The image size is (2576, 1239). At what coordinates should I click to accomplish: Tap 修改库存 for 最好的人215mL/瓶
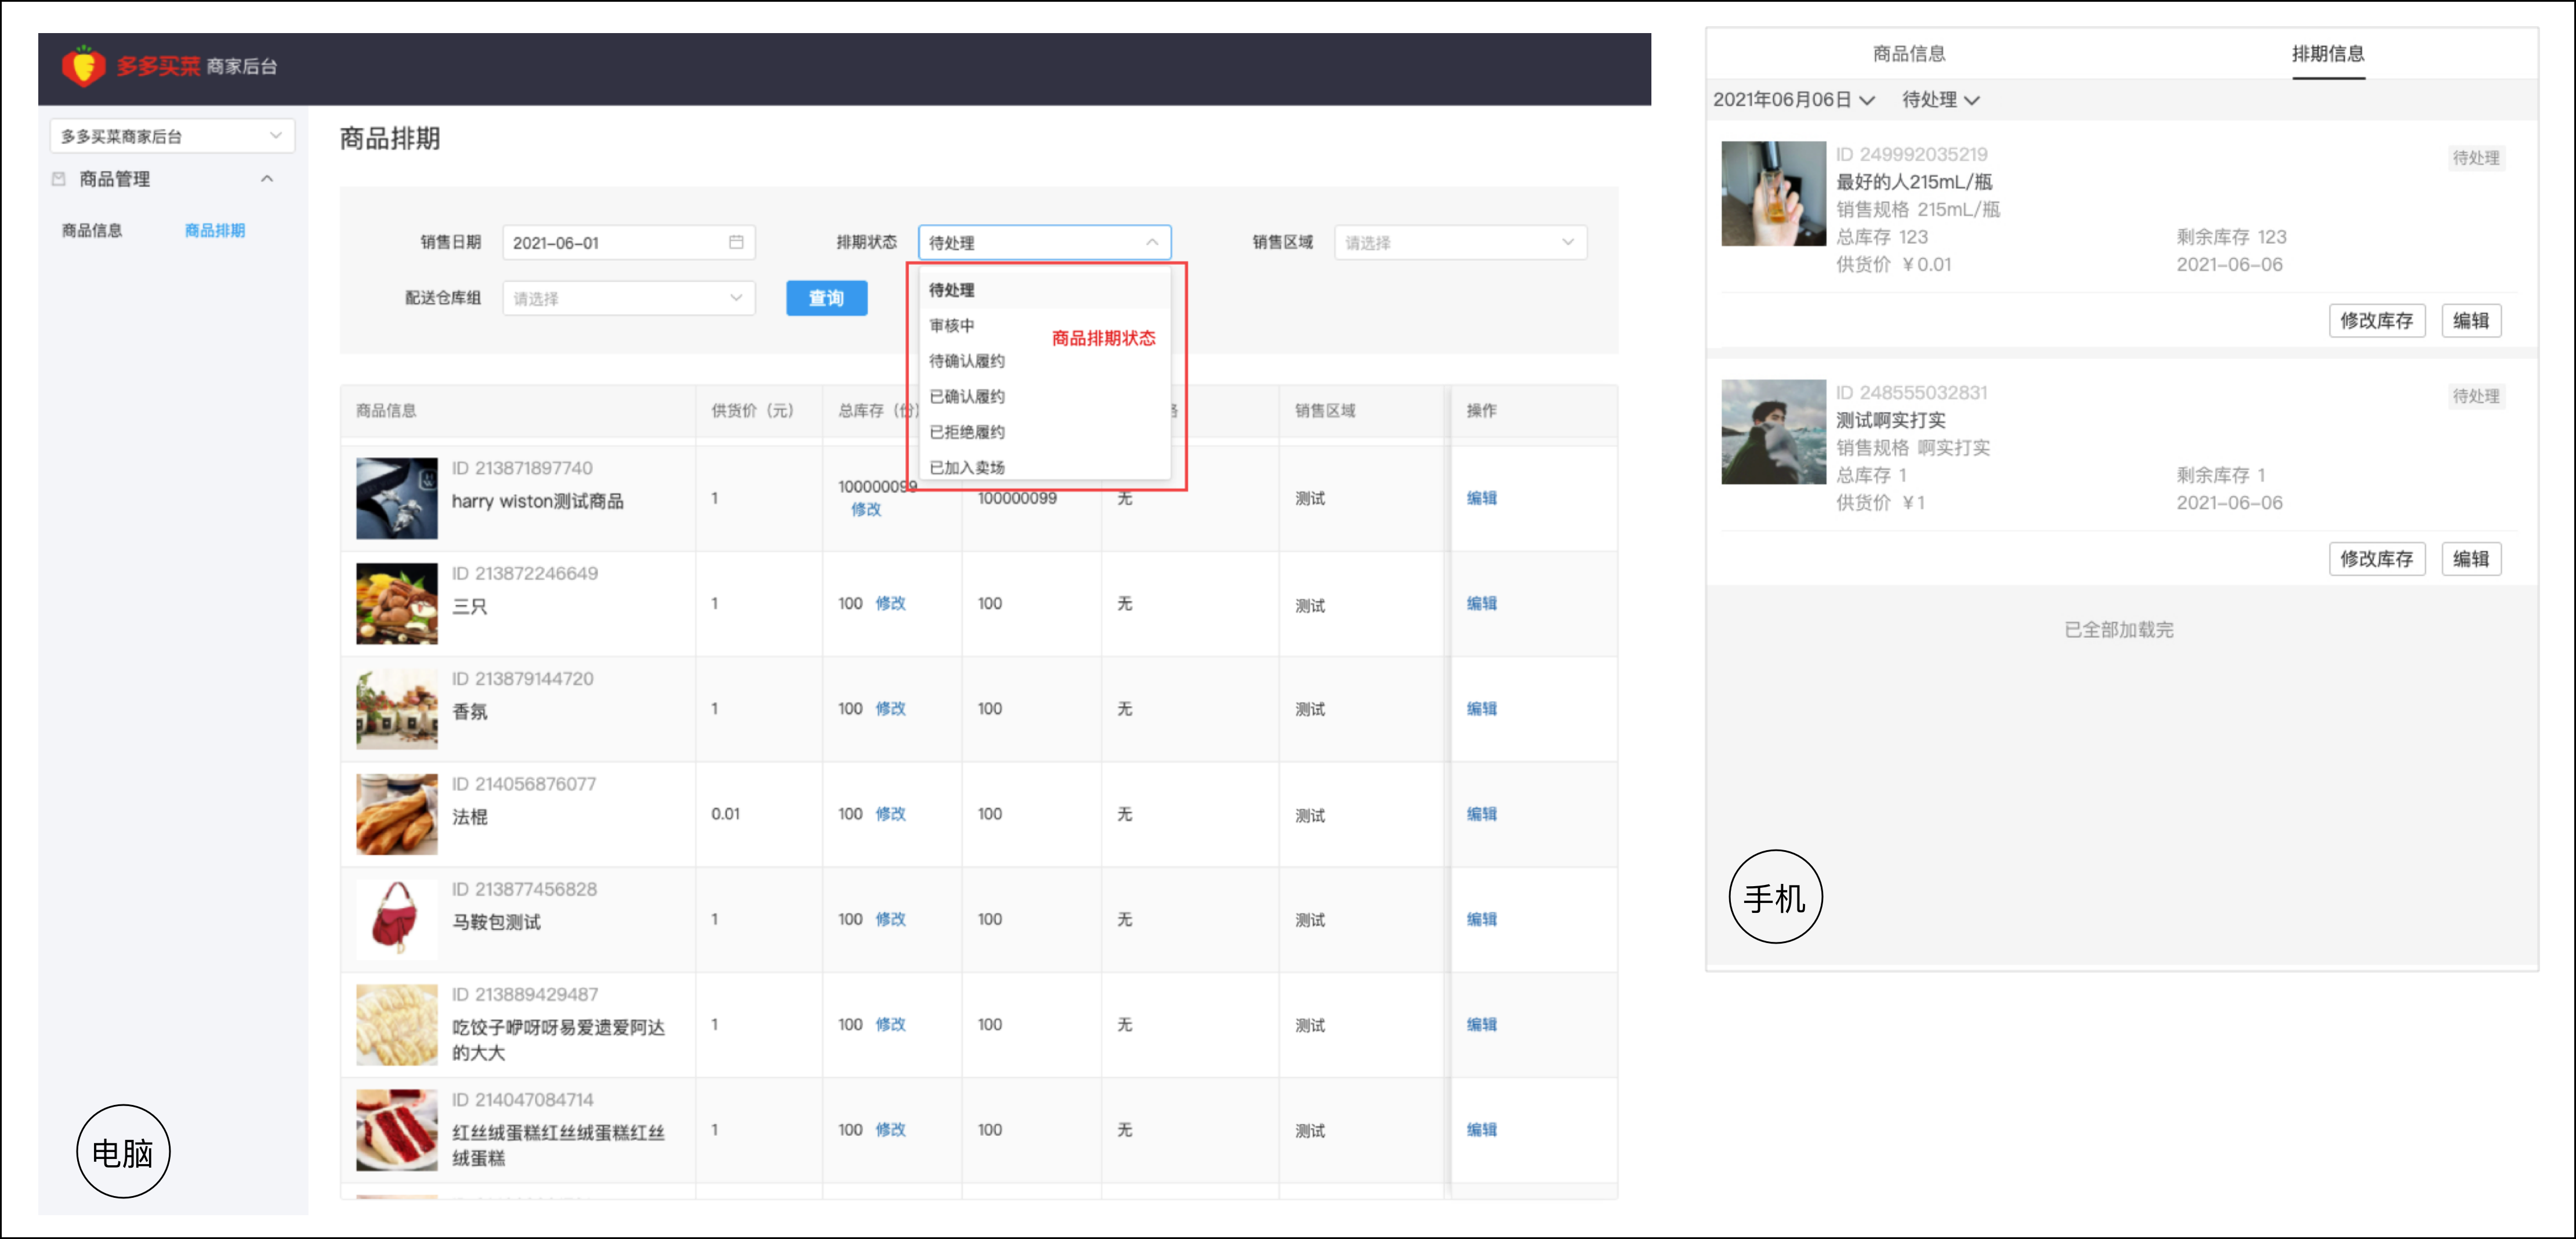2376,322
